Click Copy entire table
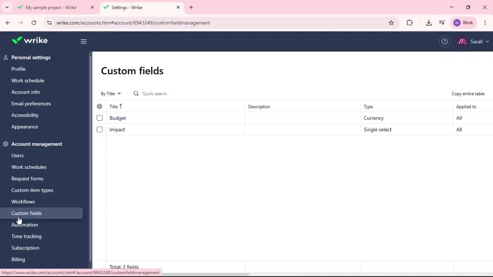Image resolution: width=493 pixels, height=277 pixels. [468, 93]
